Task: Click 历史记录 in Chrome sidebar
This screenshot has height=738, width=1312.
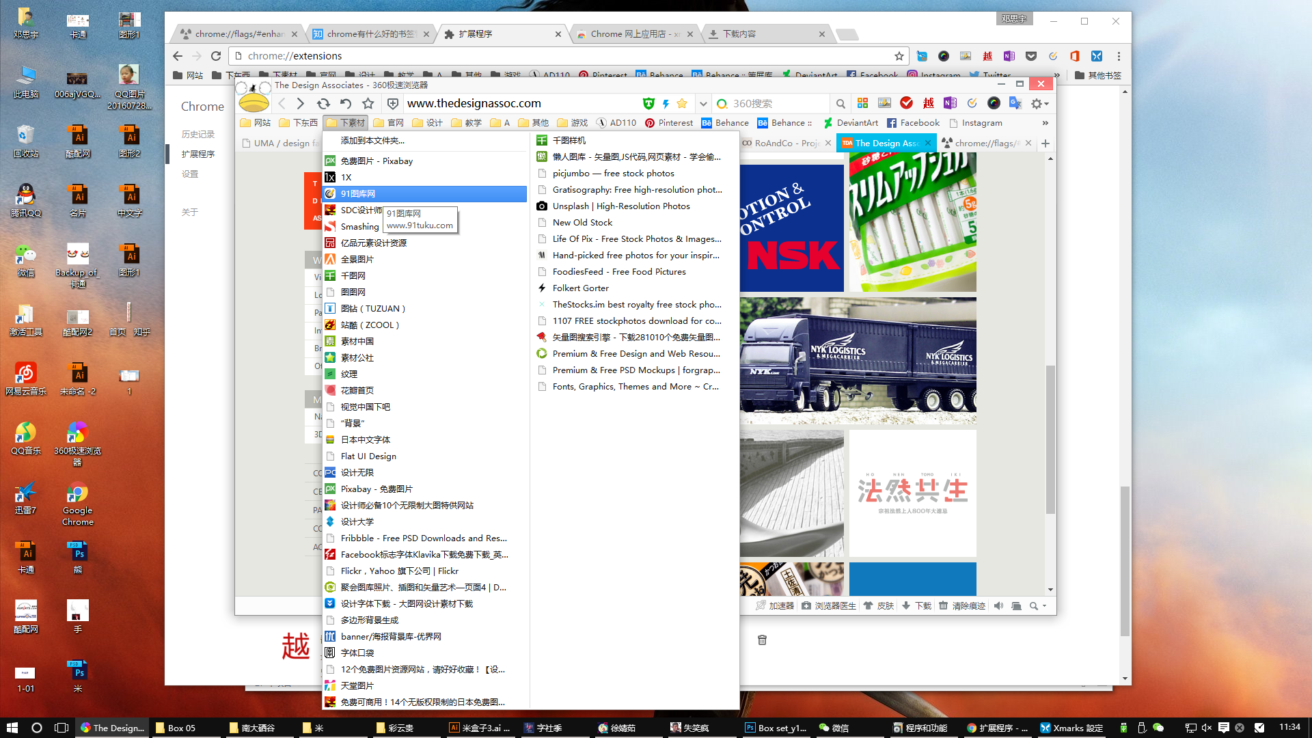Action: (198, 135)
